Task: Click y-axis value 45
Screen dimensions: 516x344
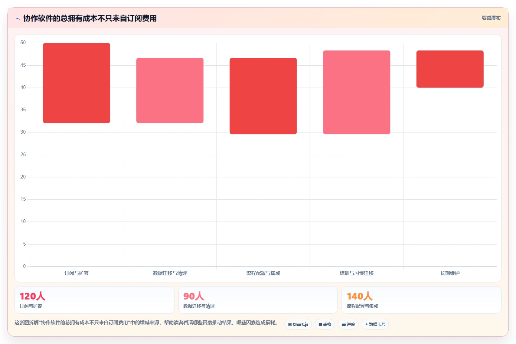Action: 23,65
